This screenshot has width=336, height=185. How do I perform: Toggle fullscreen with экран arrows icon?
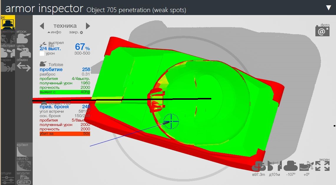pos(322,166)
